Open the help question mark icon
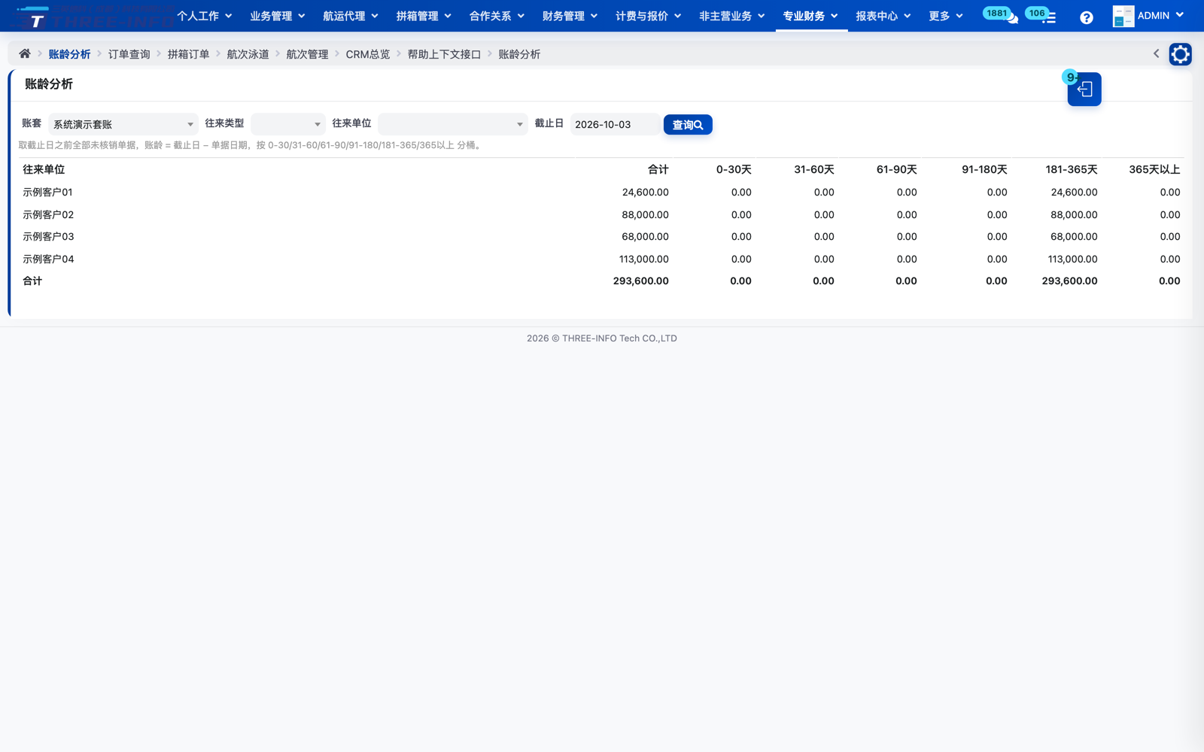The image size is (1204, 752). [1086, 17]
